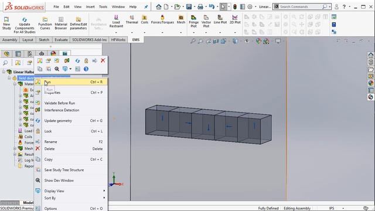Open the Display View submenu arrow
The image size is (375, 211).
(x=104, y=191)
